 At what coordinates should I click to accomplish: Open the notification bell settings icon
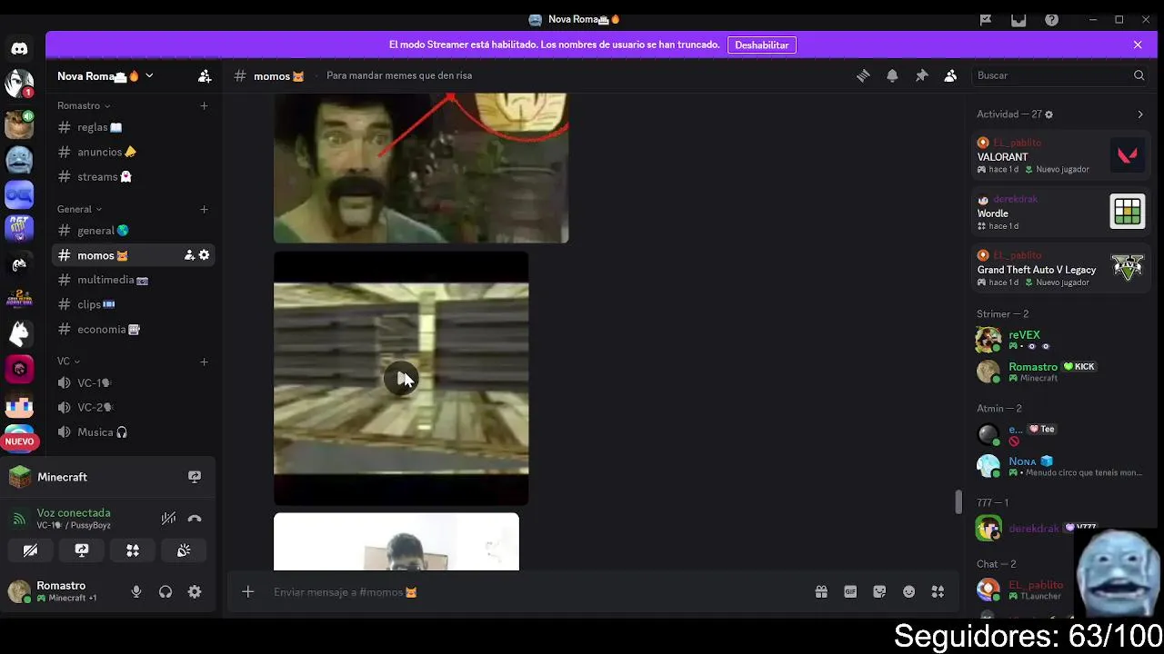tap(892, 76)
